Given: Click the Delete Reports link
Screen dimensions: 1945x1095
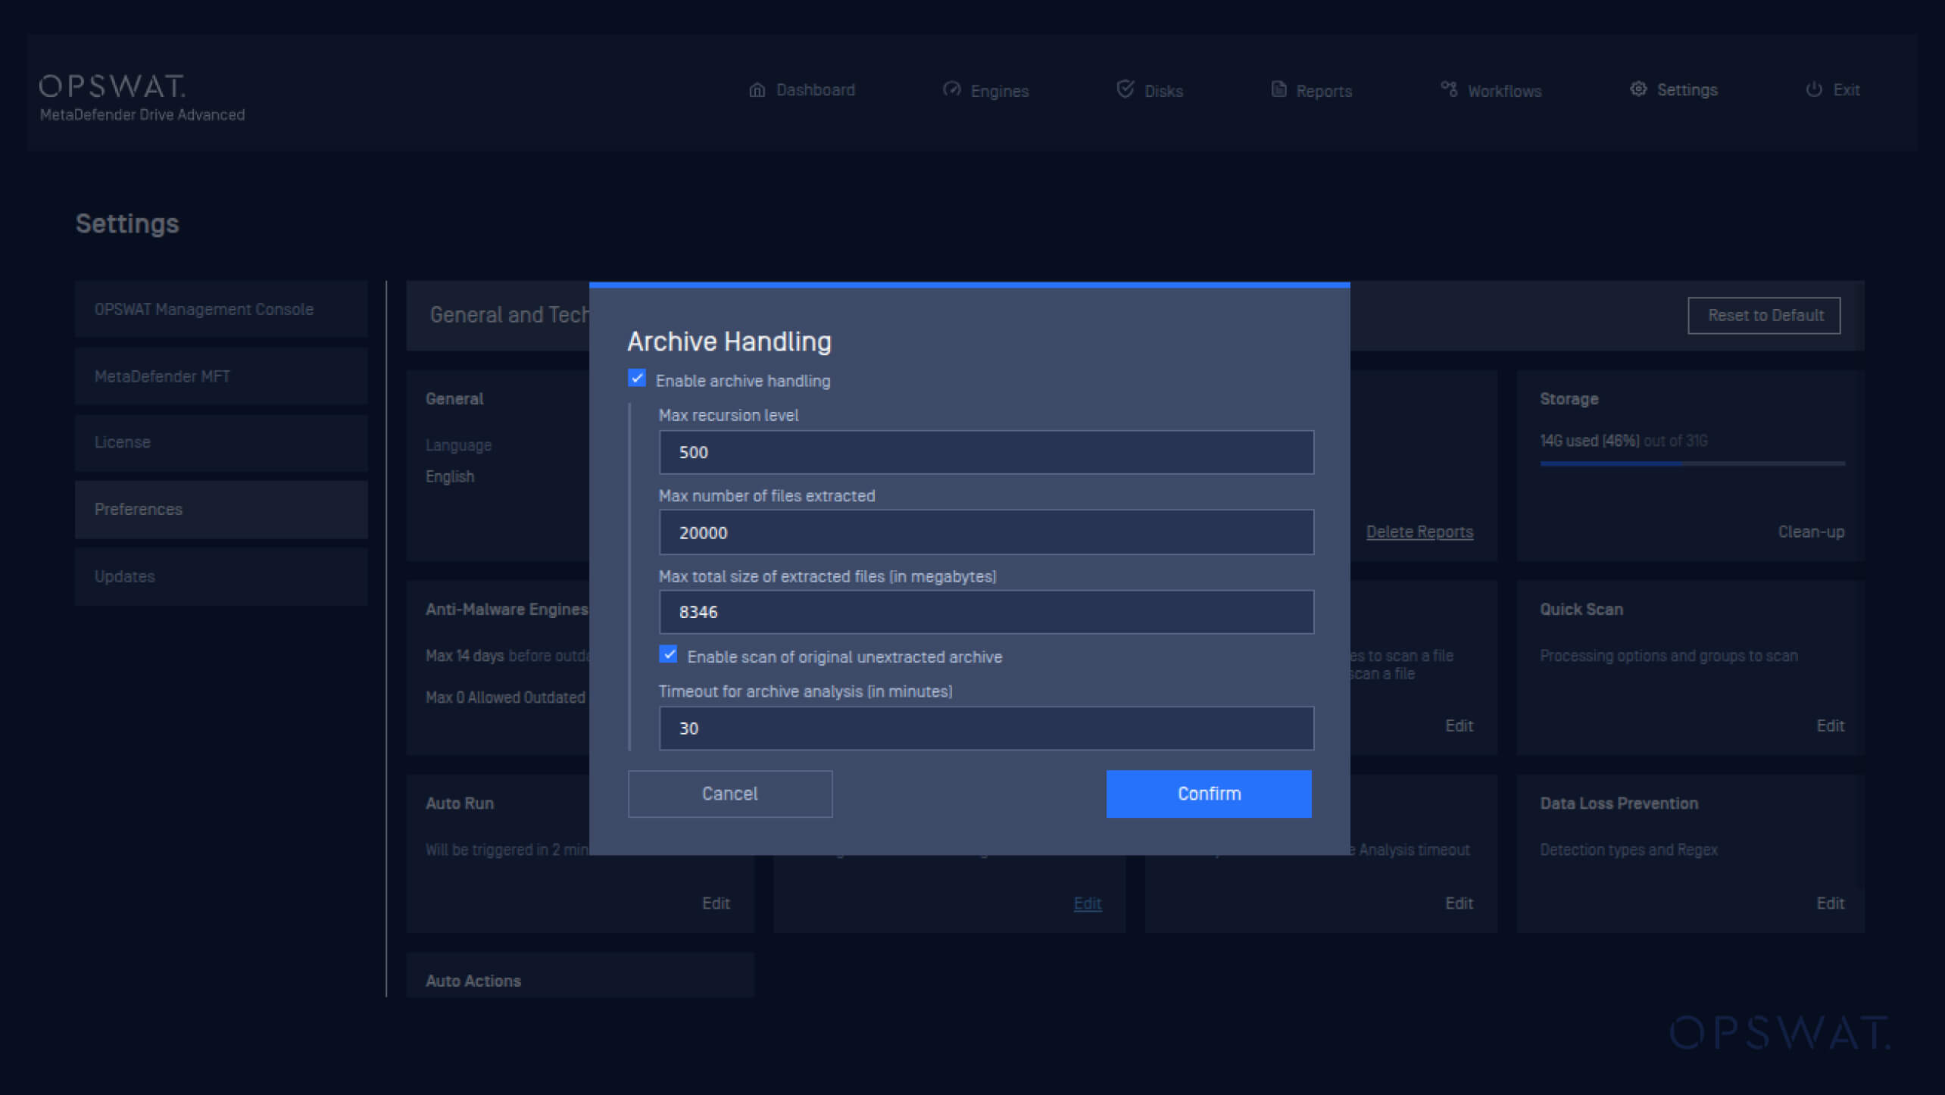Looking at the screenshot, I should [1419, 532].
